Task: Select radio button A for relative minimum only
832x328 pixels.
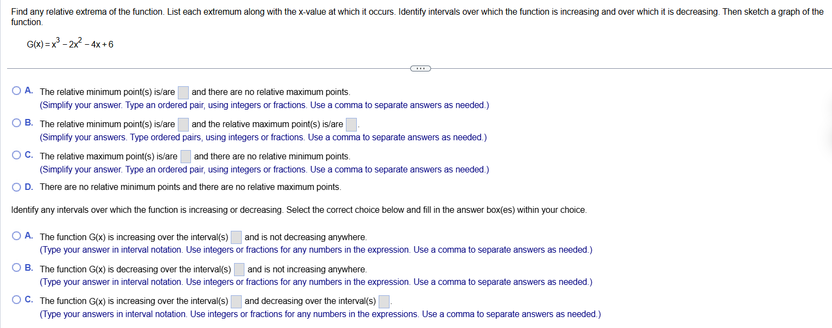Action: [x=16, y=90]
